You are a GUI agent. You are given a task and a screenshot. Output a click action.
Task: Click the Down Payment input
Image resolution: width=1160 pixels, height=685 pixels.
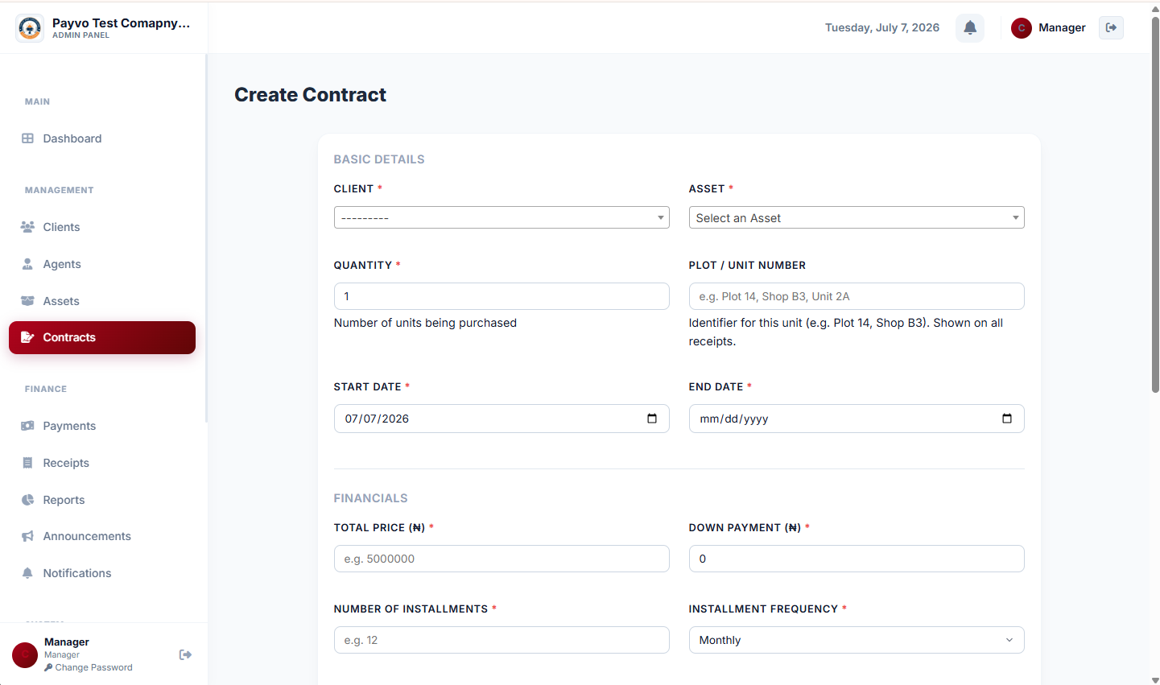(857, 559)
